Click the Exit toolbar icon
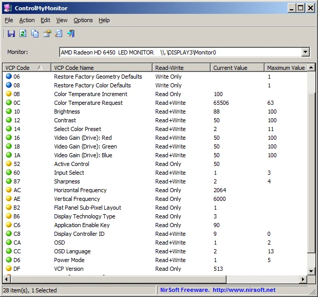 click(71, 33)
